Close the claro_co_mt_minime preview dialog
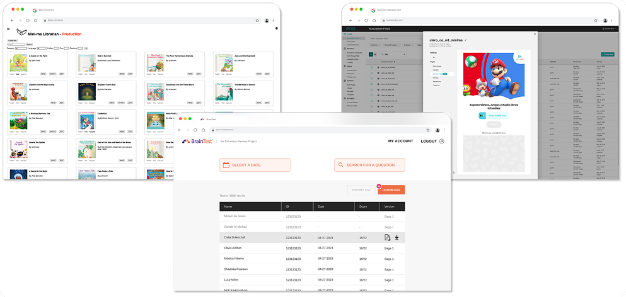This screenshot has width=626, height=297. [x=535, y=33]
